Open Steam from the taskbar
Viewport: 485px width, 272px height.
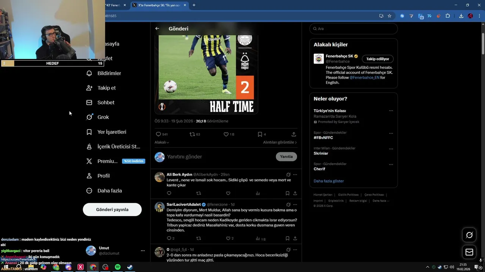[130, 267]
